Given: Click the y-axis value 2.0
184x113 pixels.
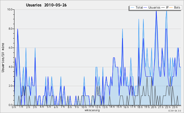Looking at the screenshot, I should point(10,86).
